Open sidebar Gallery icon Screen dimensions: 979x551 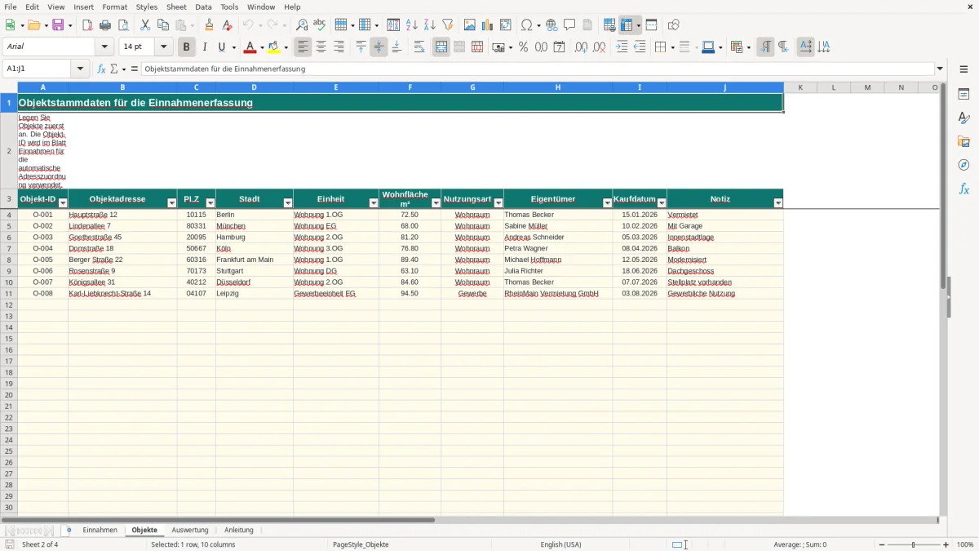[x=963, y=141]
